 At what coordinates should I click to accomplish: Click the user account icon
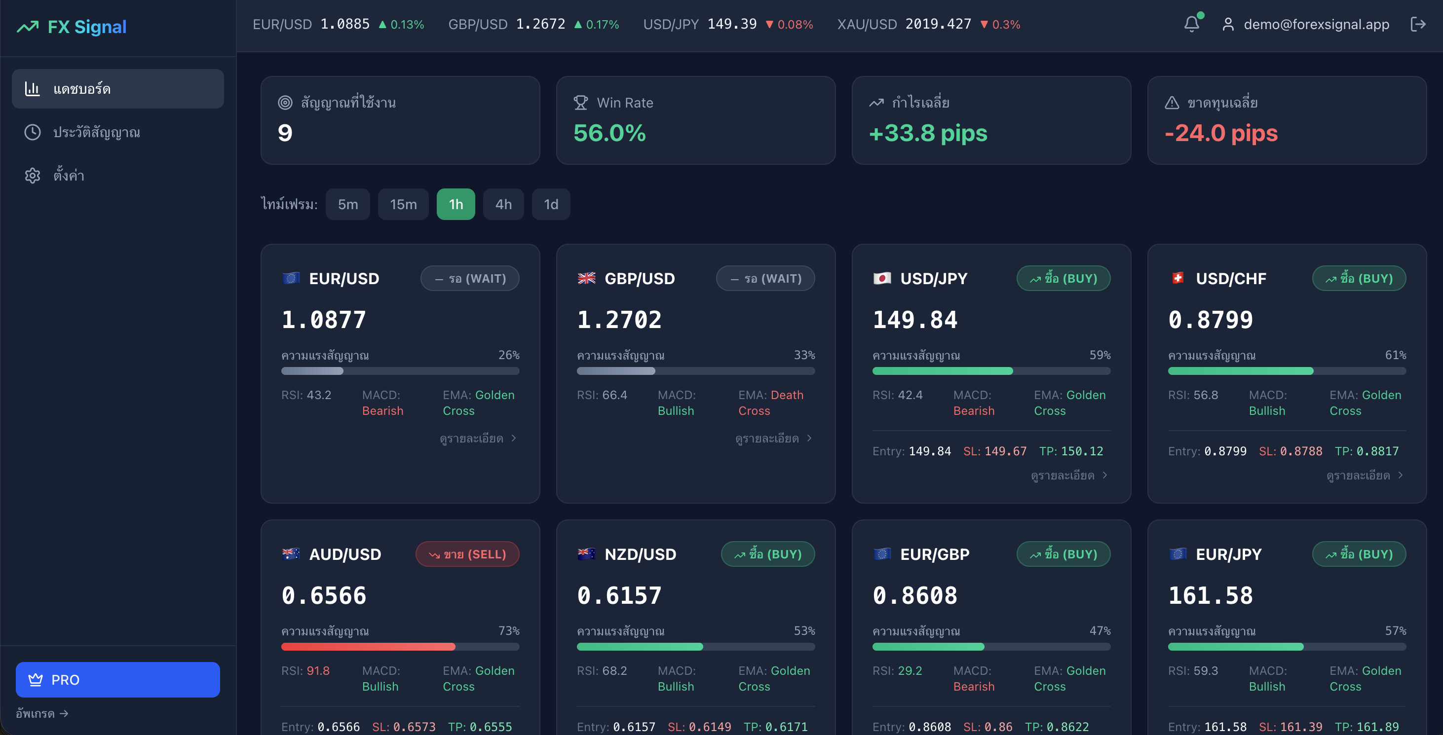(1228, 24)
